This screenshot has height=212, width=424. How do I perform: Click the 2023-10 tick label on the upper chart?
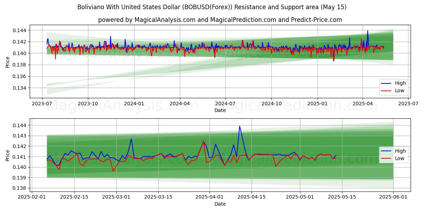click(88, 104)
